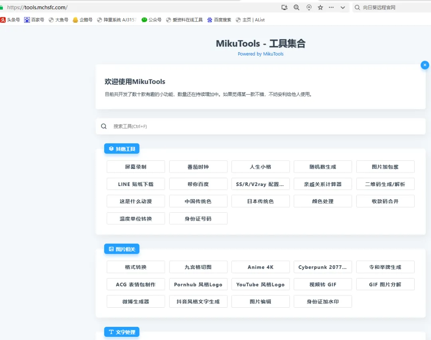The height and width of the screenshot is (340, 431).
Task: Open the 身份证号码 tool
Action: 198,219
